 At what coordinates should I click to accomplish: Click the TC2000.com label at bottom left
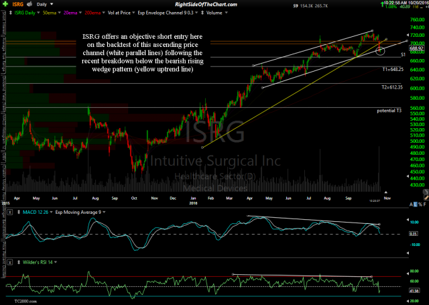coord(25,301)
